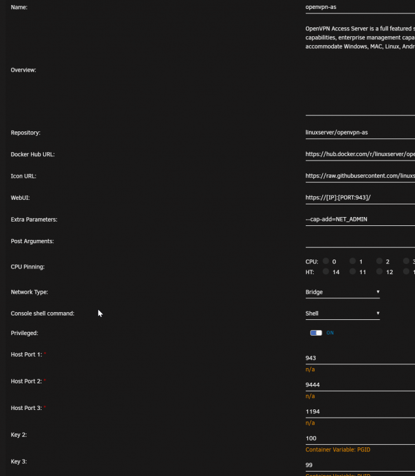Click the Console shell command label
415x476 pixels.
pyautogui.click(x=43, y=314)
